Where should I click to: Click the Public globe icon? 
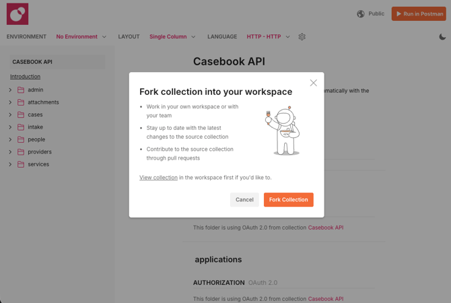[x=361, y=13]
